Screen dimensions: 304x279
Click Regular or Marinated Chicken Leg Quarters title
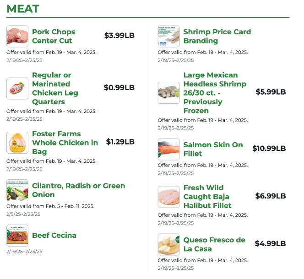click(x=55, y=88)
